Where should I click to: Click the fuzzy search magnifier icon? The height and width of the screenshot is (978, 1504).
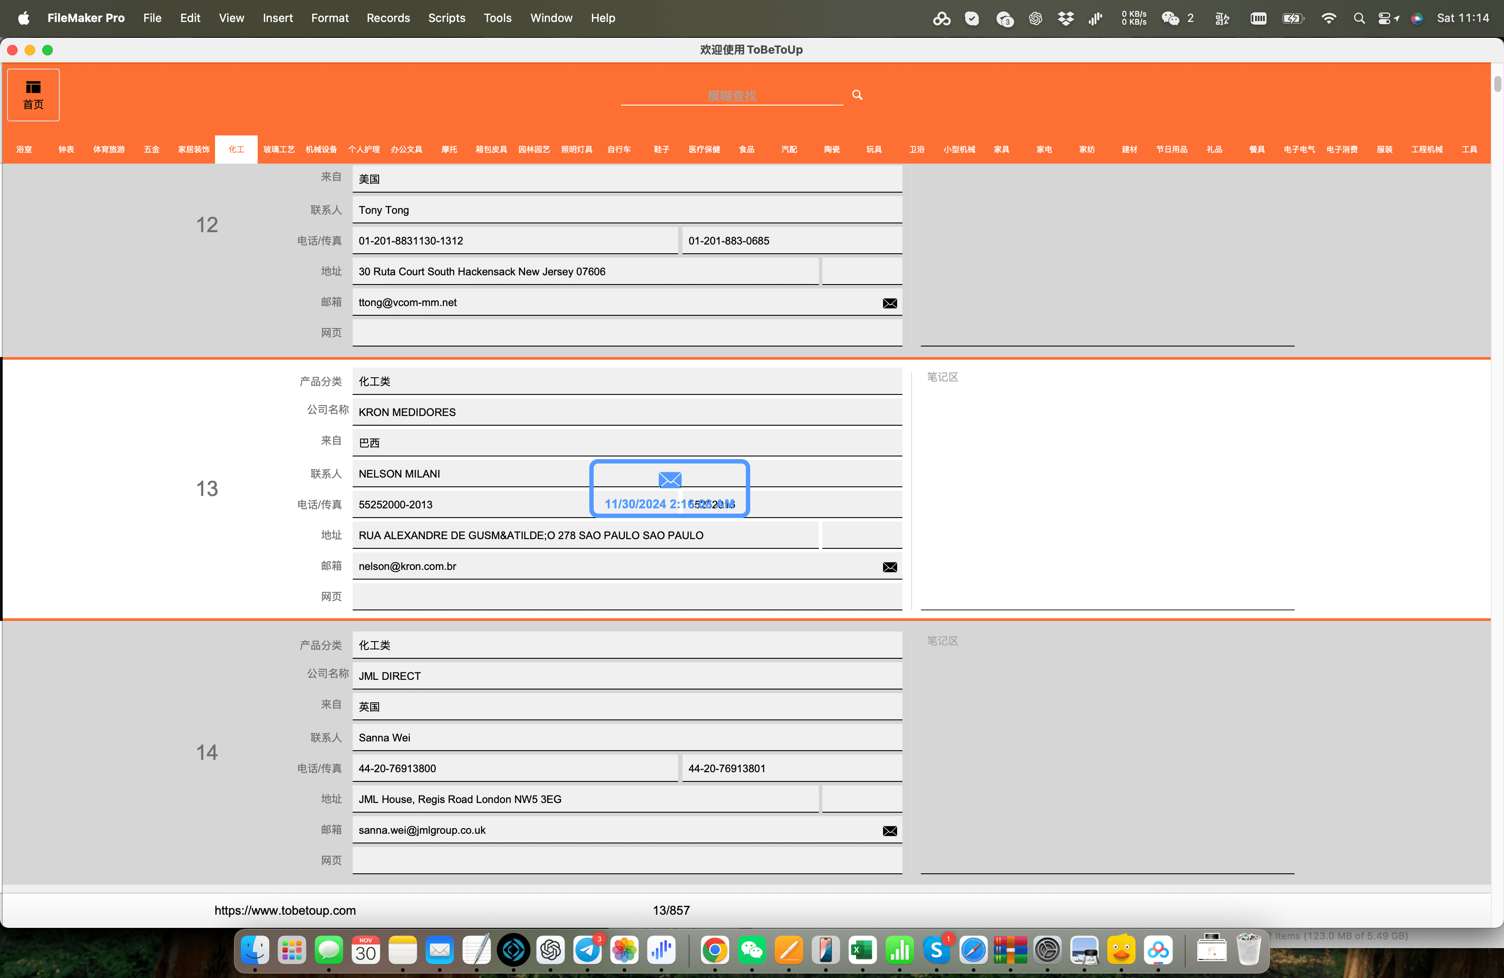tap(857, 95)
